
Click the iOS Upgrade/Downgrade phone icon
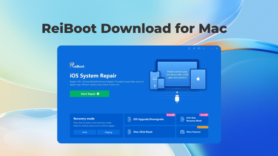pyautogui.click(x=129, y=119)
